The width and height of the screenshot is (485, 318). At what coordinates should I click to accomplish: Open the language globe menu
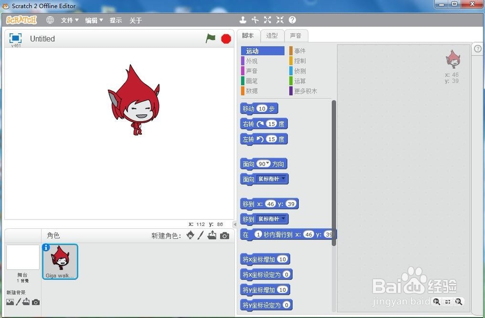[50, 20]
